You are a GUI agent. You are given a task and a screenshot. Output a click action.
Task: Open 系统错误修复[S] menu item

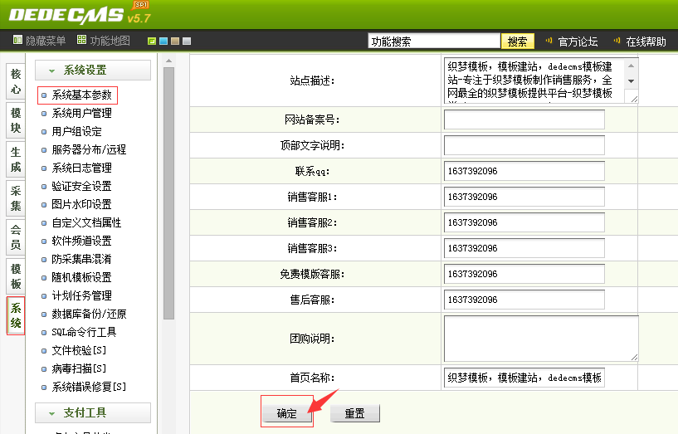click(89, 387)
